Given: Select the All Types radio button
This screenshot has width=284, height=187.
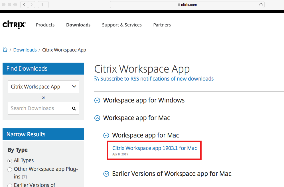Looking at the screenshot, I should [10, 161].
